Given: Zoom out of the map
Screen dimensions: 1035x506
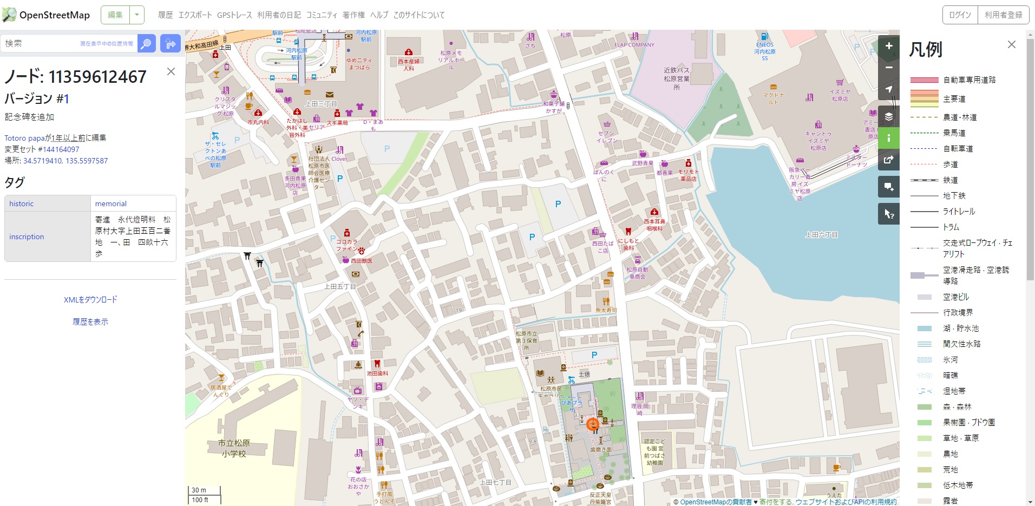Looking at the screenshot, I should [888, 68].
